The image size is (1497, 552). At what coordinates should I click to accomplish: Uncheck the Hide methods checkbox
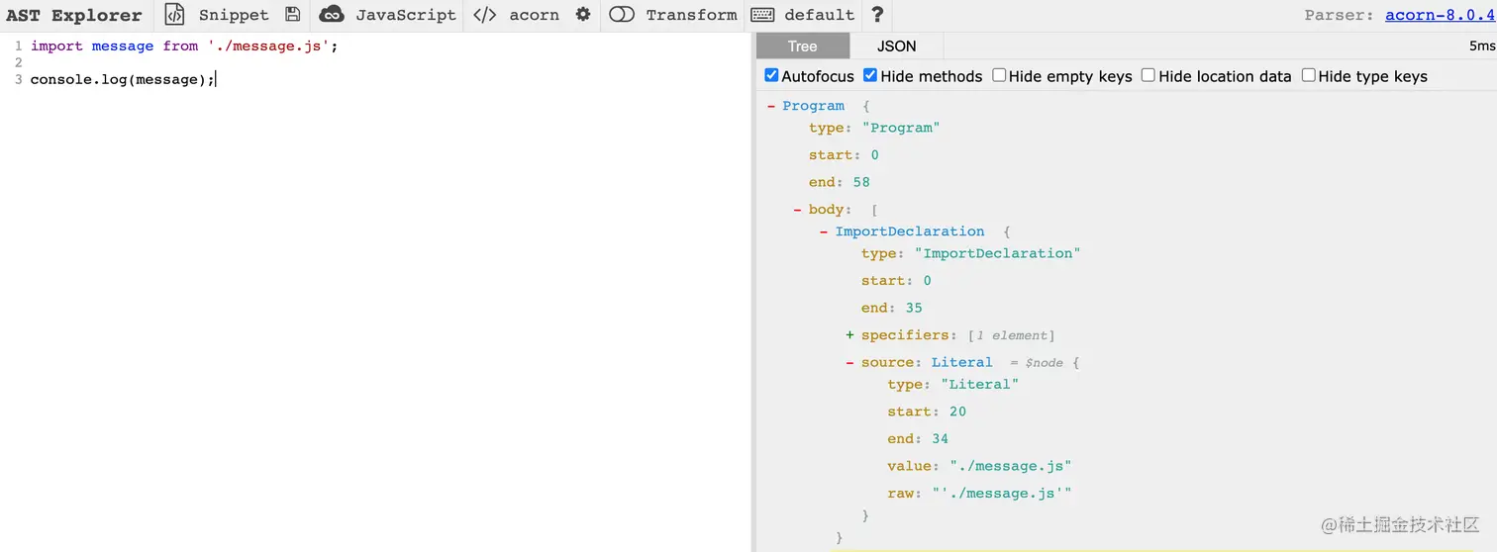point(870,75)
